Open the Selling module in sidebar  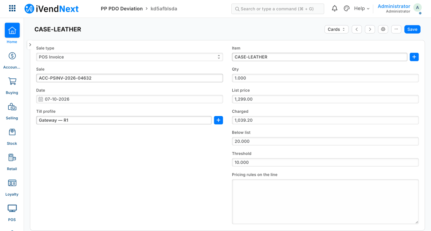point(12,112)
